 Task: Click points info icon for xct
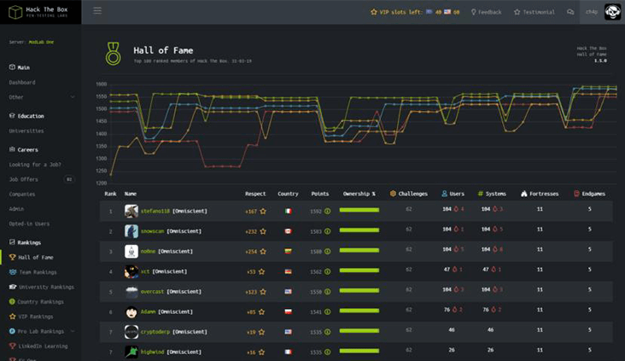pos(327,271)
